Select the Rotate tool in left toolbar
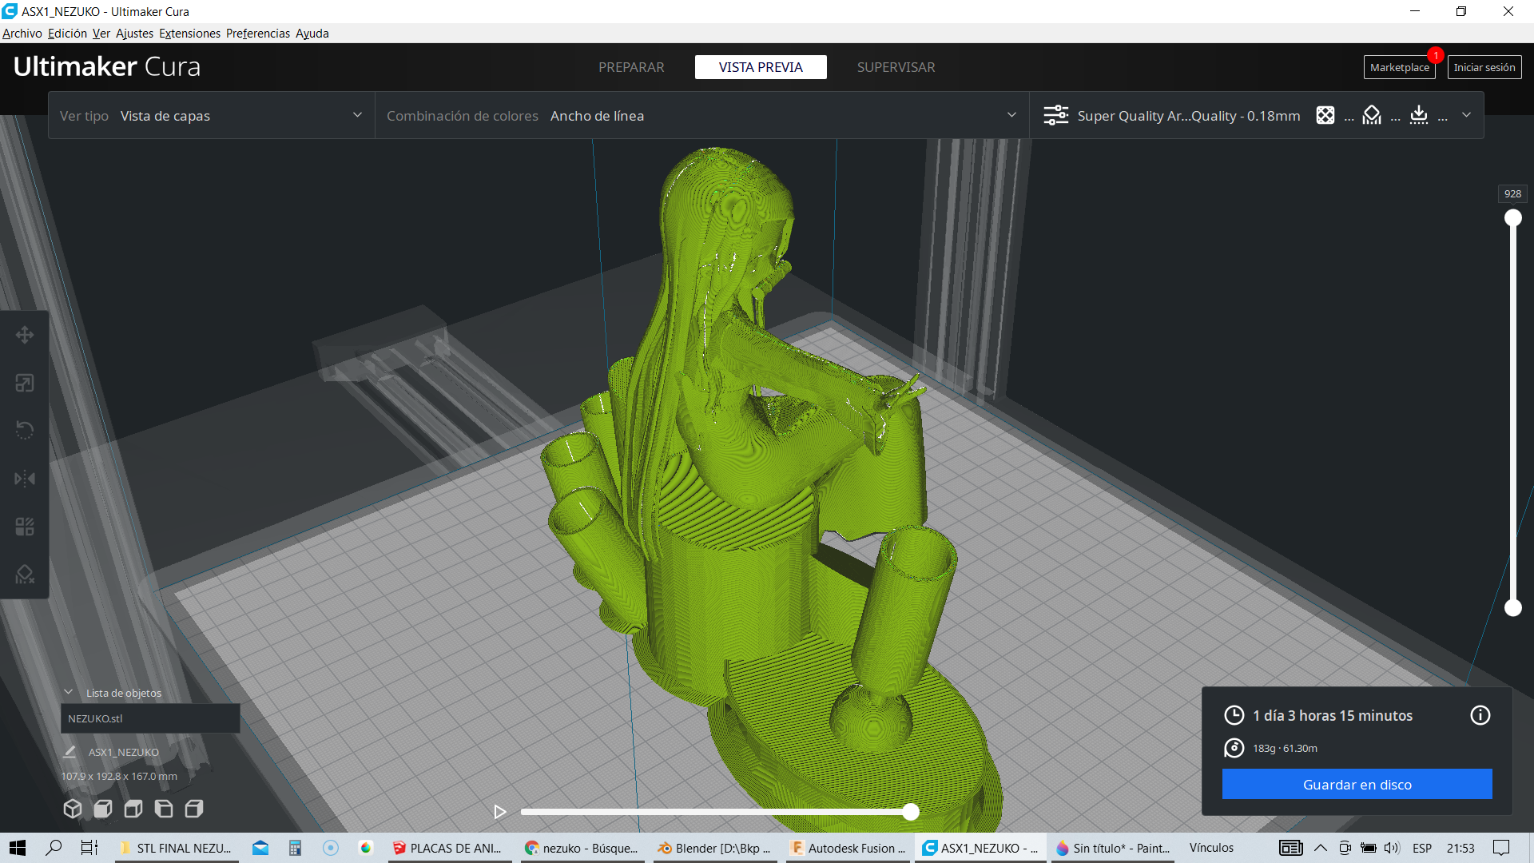This screenshot has height=863, width=1534. (x=25, y=431)
